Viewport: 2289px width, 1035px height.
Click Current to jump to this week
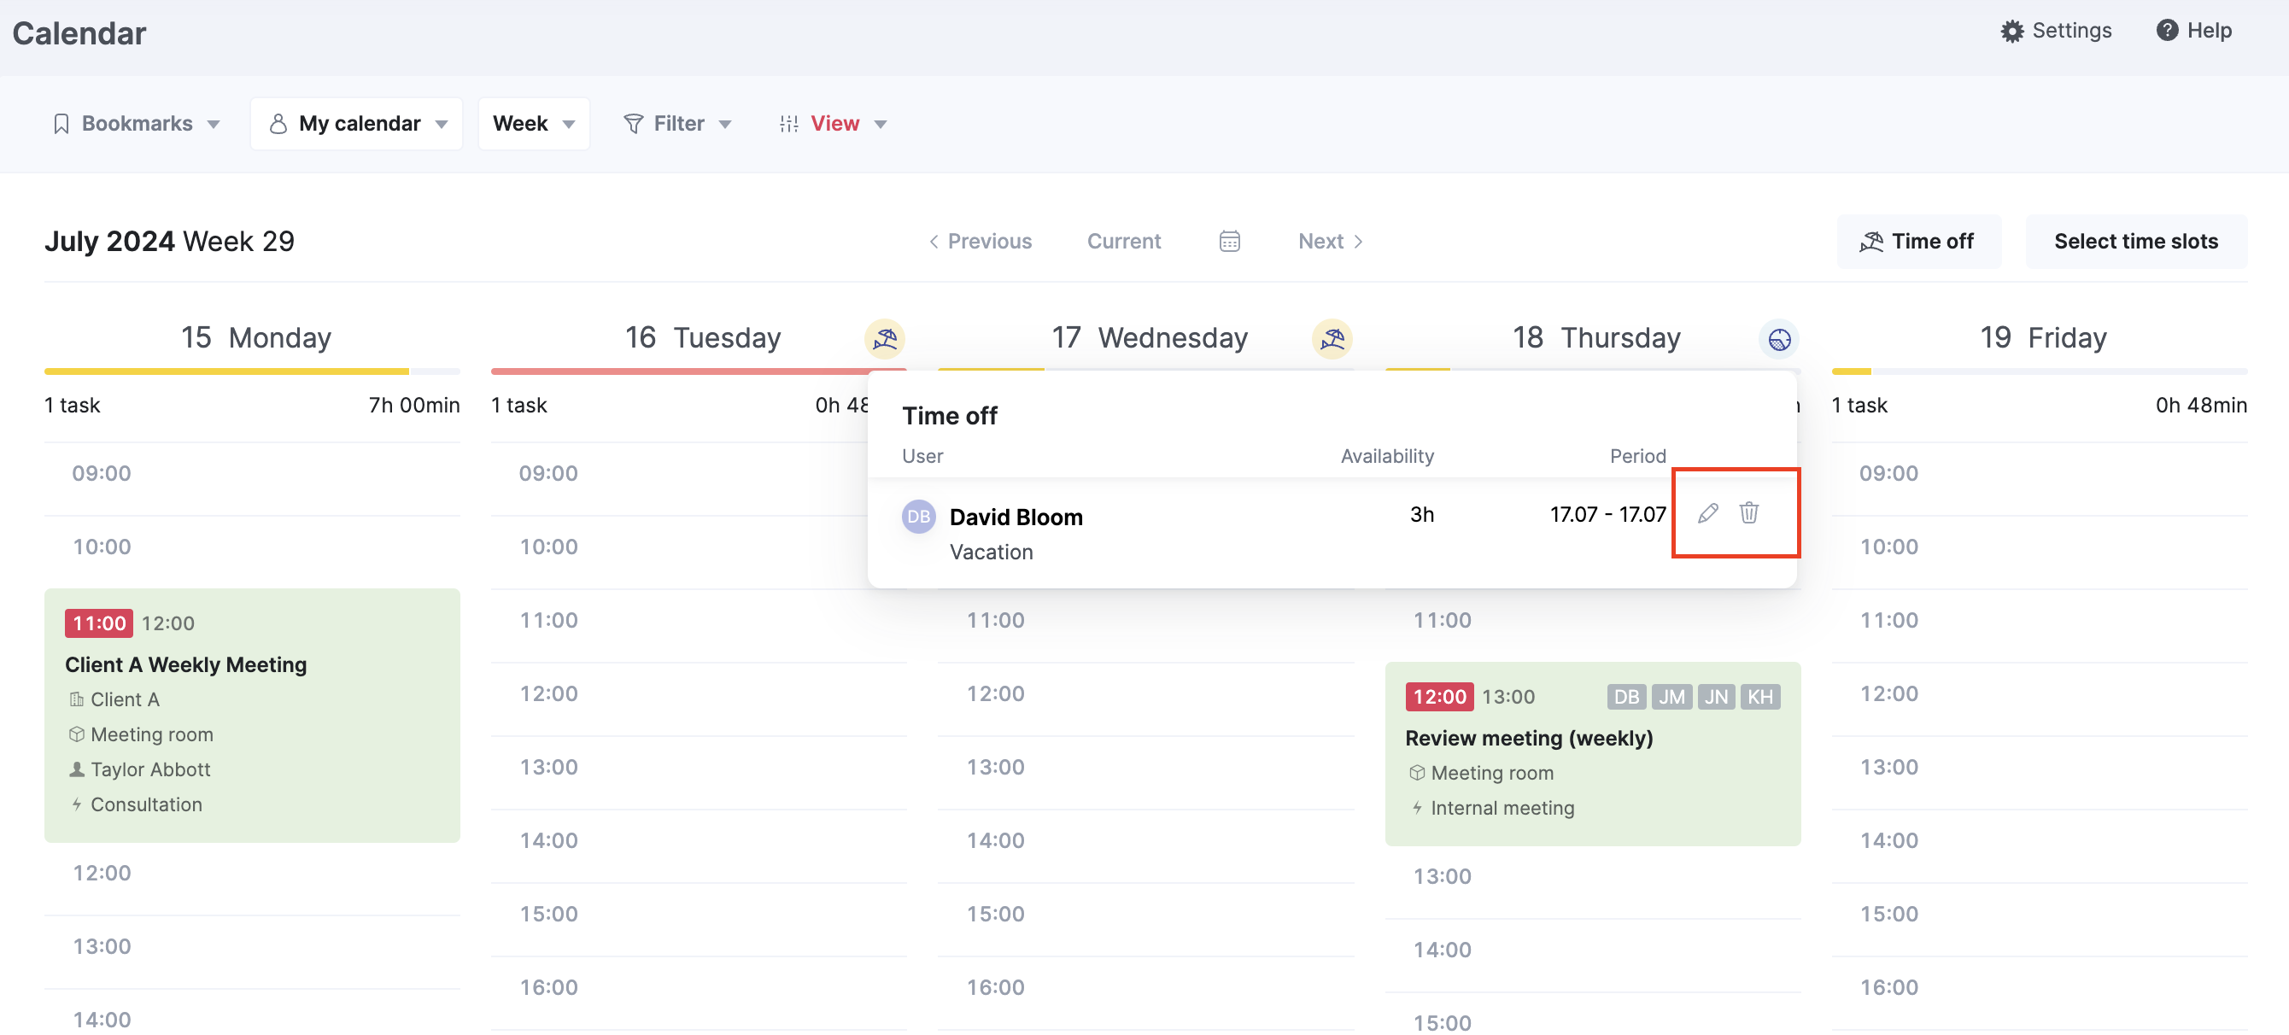click(x=1123, y=241)
